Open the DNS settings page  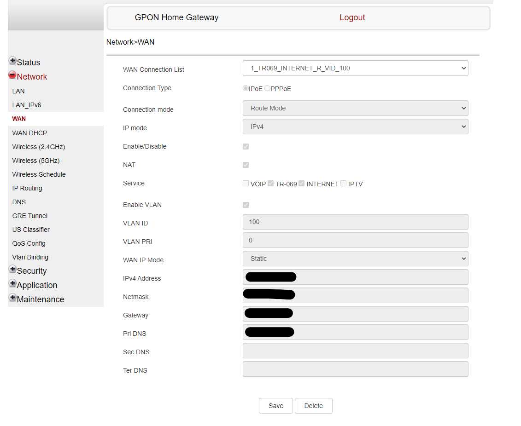(19, 202)
